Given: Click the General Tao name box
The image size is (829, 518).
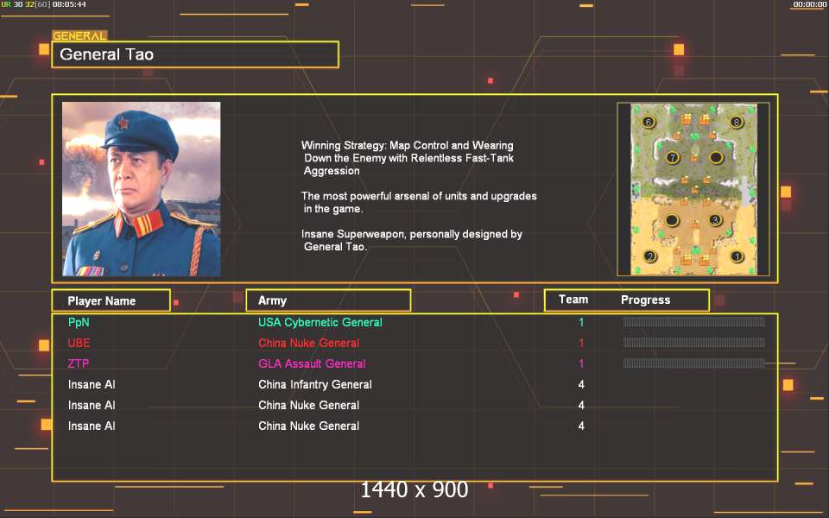Looking at the screenshot, I should [195, 54].
